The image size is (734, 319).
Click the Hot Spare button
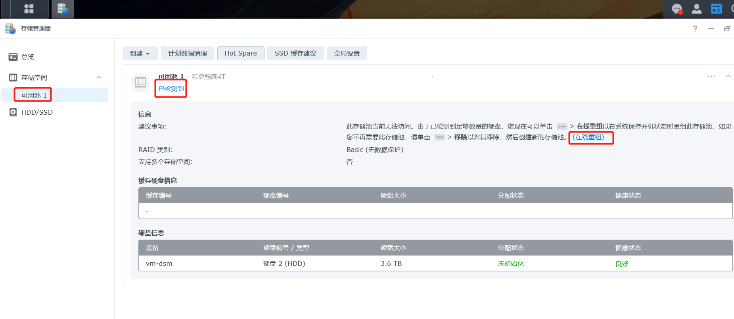[241, 54]
